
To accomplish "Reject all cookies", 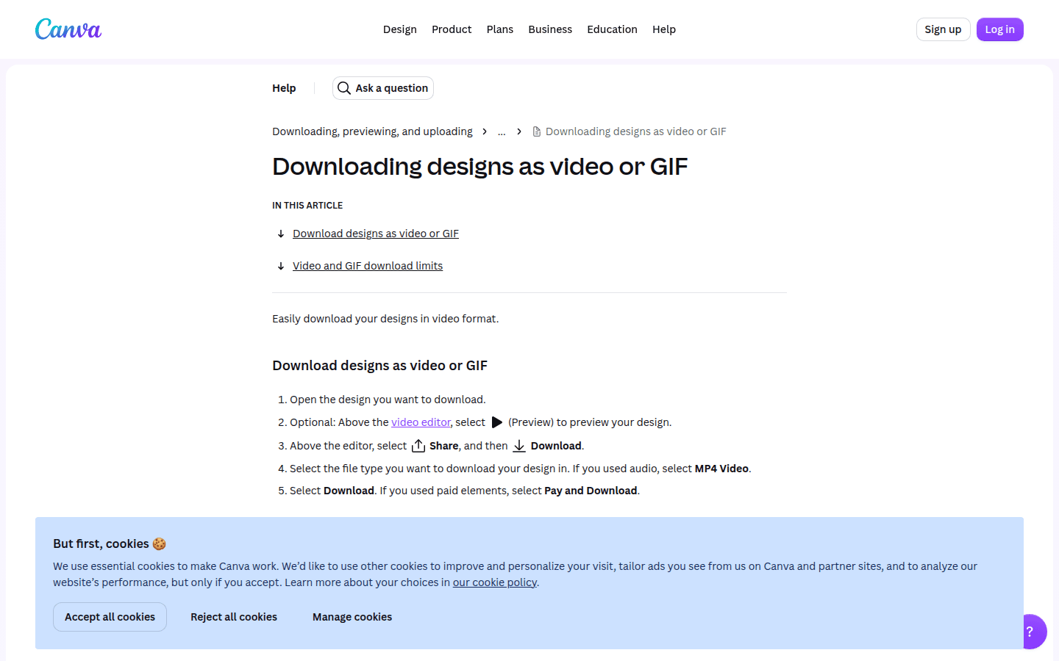I will coord(234,617).
